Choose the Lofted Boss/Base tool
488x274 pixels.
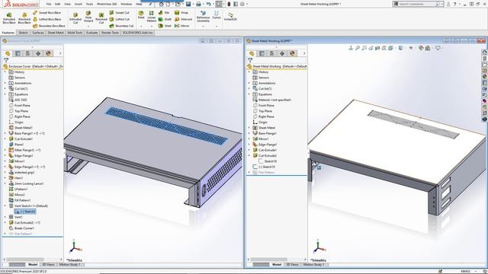pos(47,19)
